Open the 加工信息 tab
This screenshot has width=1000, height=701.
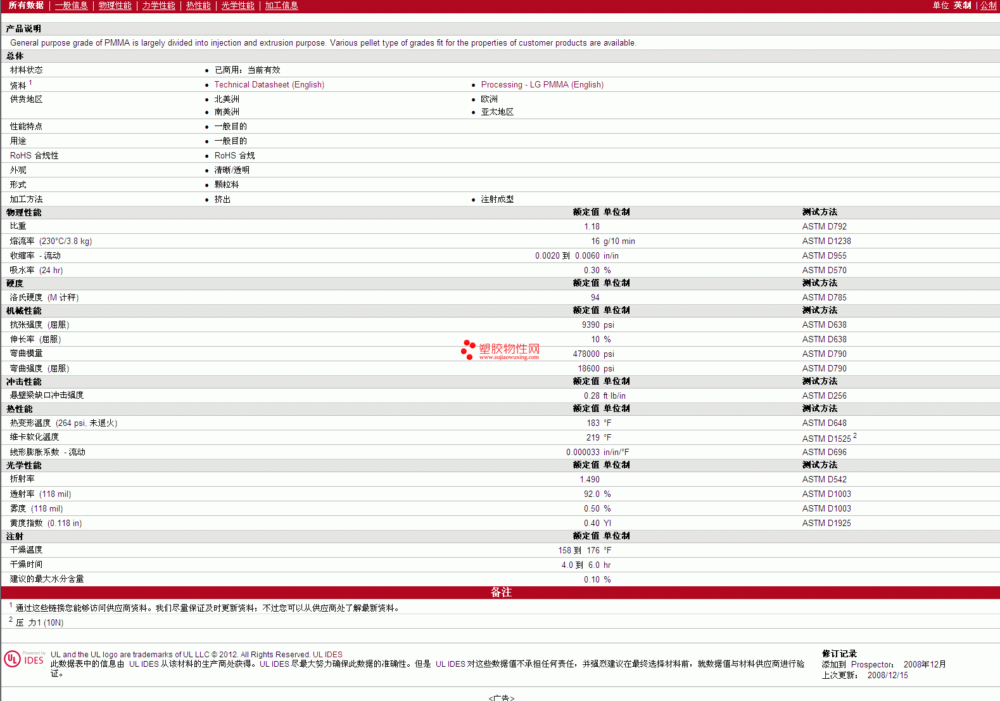[281, 6]
